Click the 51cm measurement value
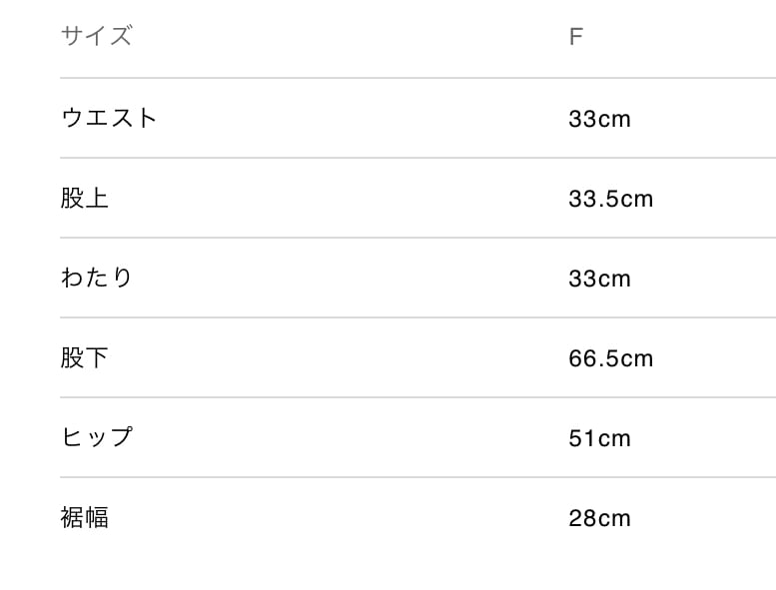This screenshot has height=590, width=776. pos(599,438)
